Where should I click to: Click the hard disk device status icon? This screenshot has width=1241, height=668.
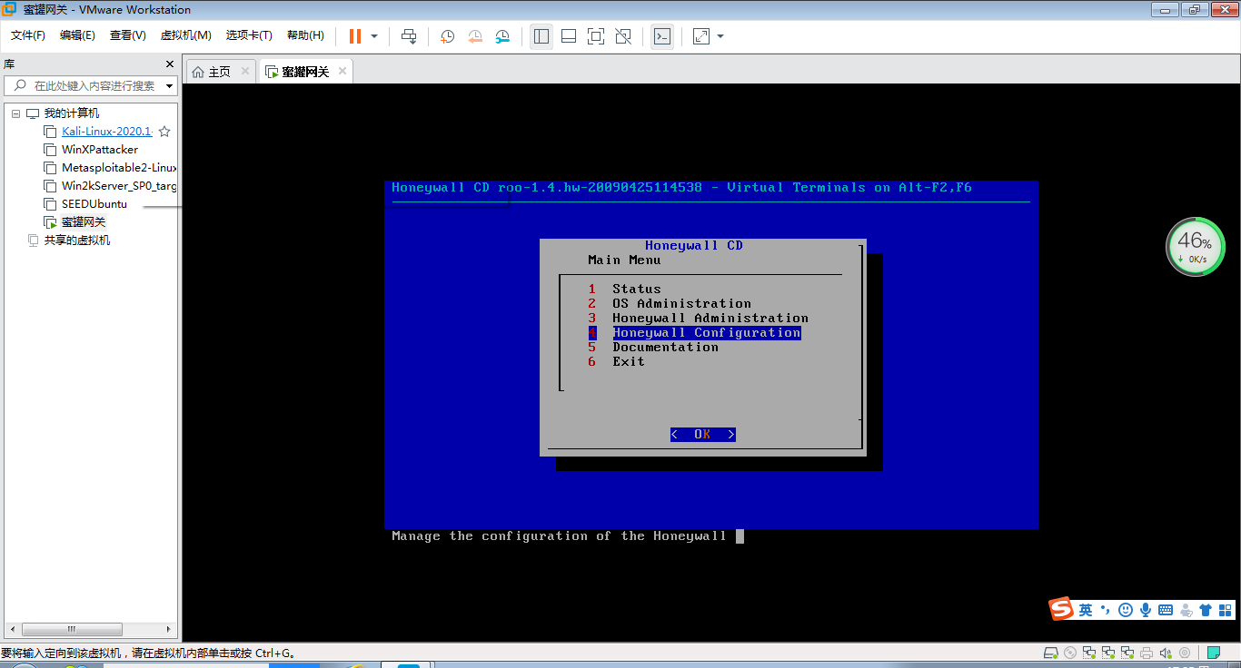point(1051,653)
